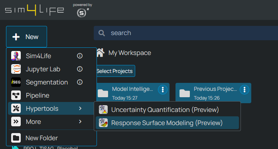
Task: Click the Sim4Life head model icon
Action: click(x=16, y=56)
